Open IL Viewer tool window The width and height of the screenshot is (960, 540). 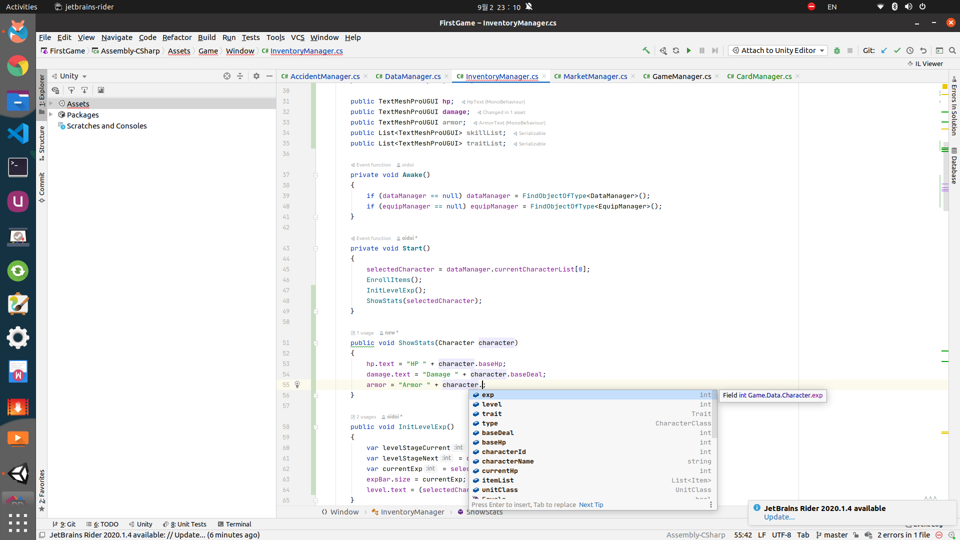[x=925, y=63]
